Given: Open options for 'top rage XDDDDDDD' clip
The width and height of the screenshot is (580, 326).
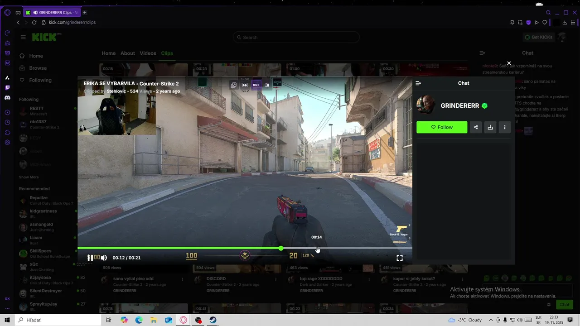Looking at the screenshot, I should (369, 279).
